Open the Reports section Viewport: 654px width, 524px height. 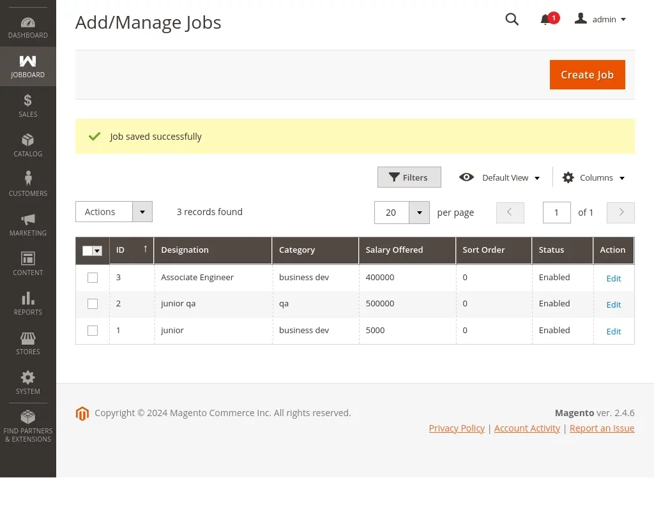27,303
